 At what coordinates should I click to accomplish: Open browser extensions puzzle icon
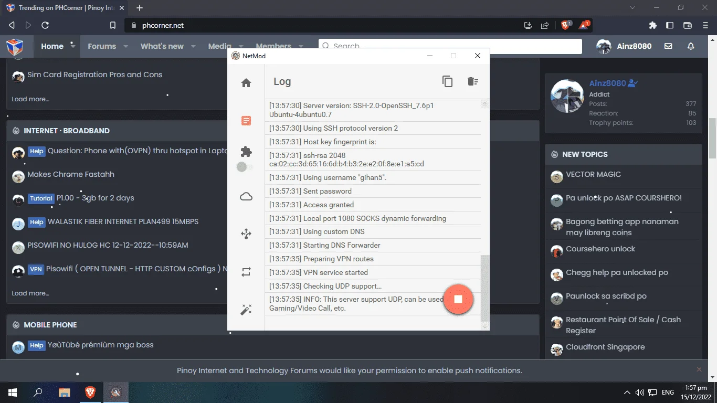[653, 25]
